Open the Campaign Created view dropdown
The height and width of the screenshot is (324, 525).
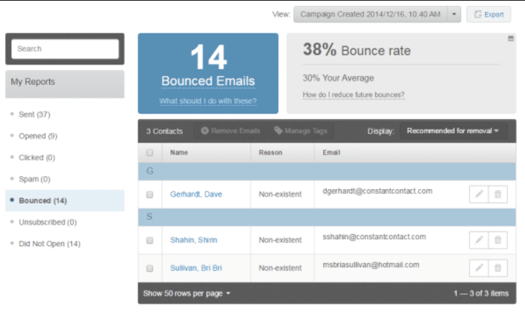377,14
